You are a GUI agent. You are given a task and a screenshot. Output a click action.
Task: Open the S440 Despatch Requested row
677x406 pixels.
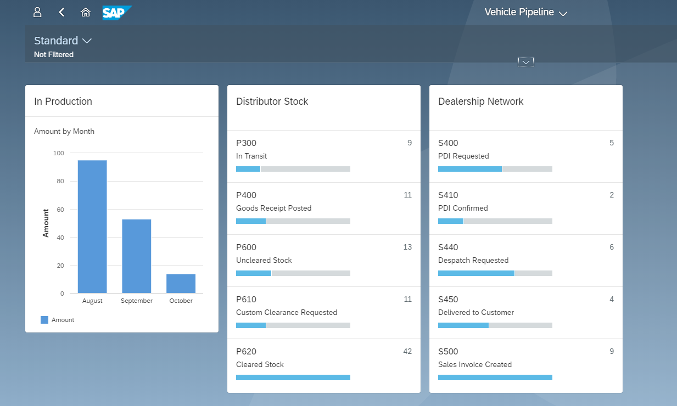pos(526,261)
